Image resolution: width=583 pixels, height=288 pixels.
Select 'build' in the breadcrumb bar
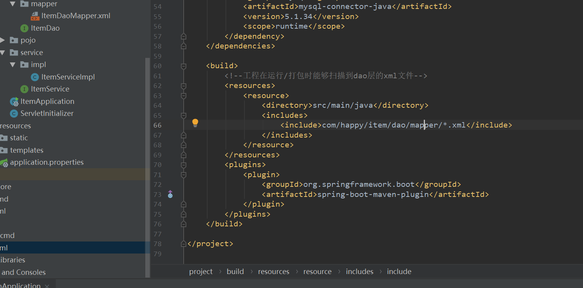235,272
